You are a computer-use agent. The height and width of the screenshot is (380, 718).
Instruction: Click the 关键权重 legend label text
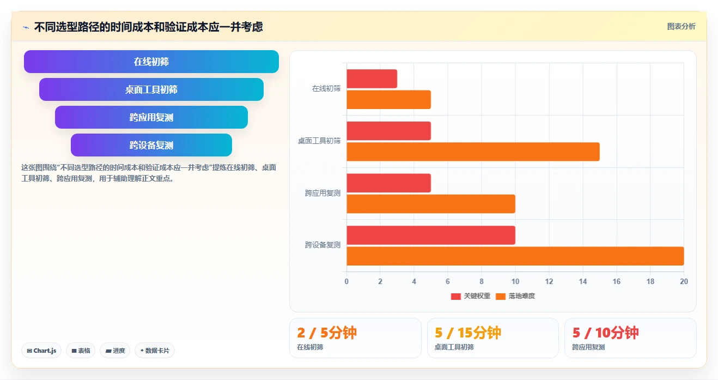click(x=477, y=296)
